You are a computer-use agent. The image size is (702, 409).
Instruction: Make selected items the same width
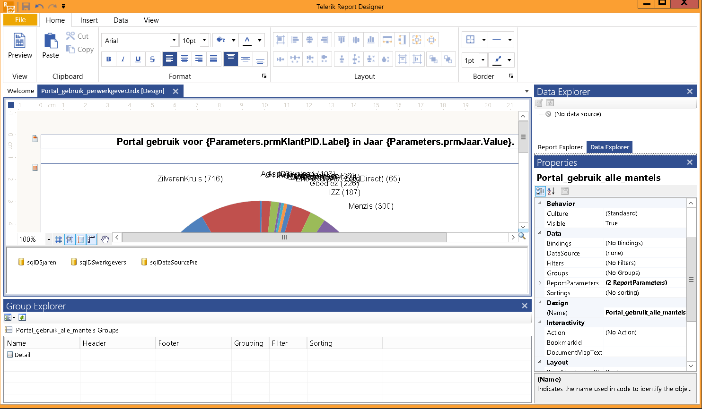pos(387,40)
